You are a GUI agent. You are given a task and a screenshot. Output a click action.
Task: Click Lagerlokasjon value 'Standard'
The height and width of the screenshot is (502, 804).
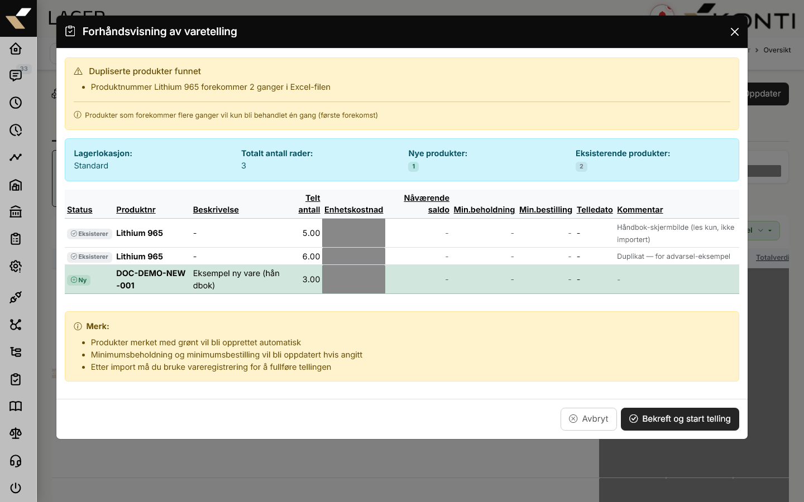[x=91, y=166]
